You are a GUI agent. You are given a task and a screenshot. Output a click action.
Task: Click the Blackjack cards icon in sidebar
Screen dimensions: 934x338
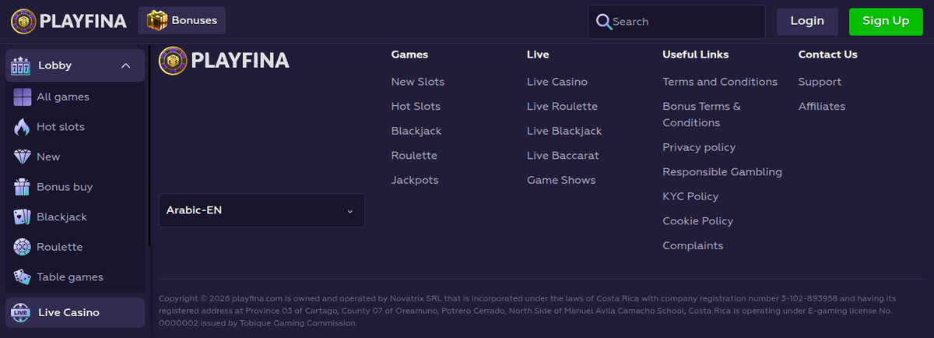(x=22, y=217)
